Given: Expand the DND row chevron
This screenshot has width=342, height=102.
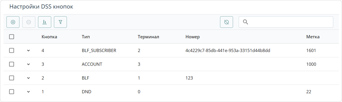Looking at the screenshot, I should [29, 92].
